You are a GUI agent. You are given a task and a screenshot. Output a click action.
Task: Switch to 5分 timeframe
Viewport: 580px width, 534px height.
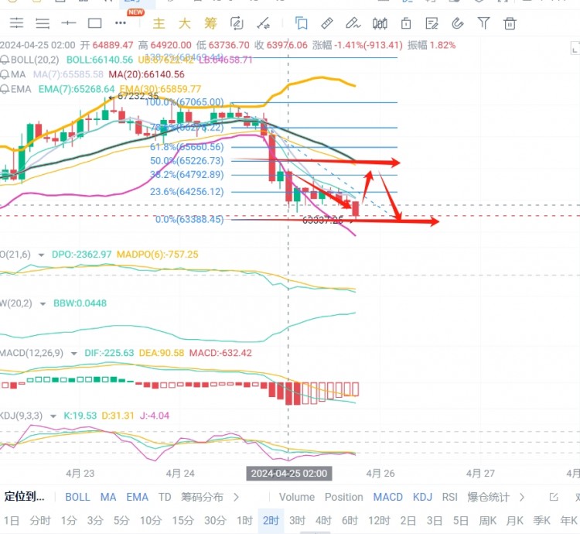click(x=121, y=521)
